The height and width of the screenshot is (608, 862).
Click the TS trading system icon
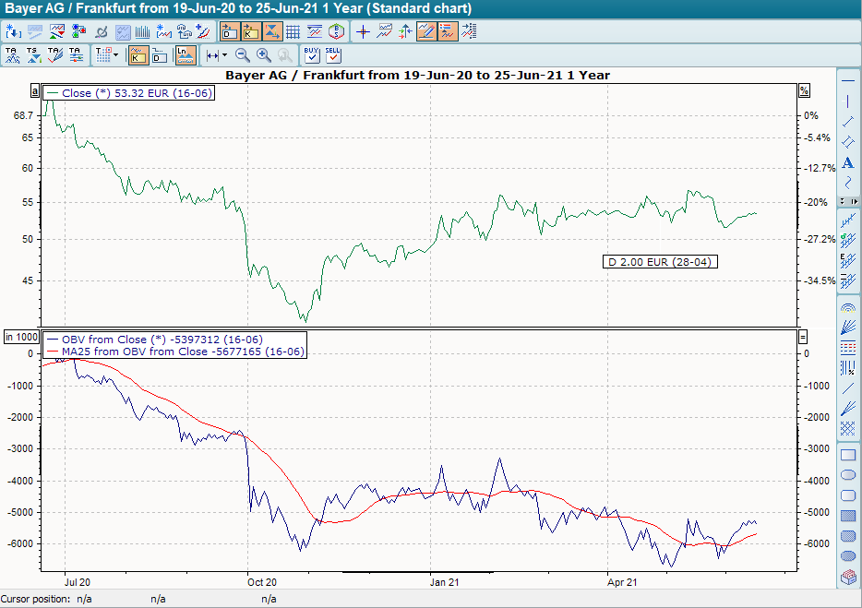tap(32, 54)
